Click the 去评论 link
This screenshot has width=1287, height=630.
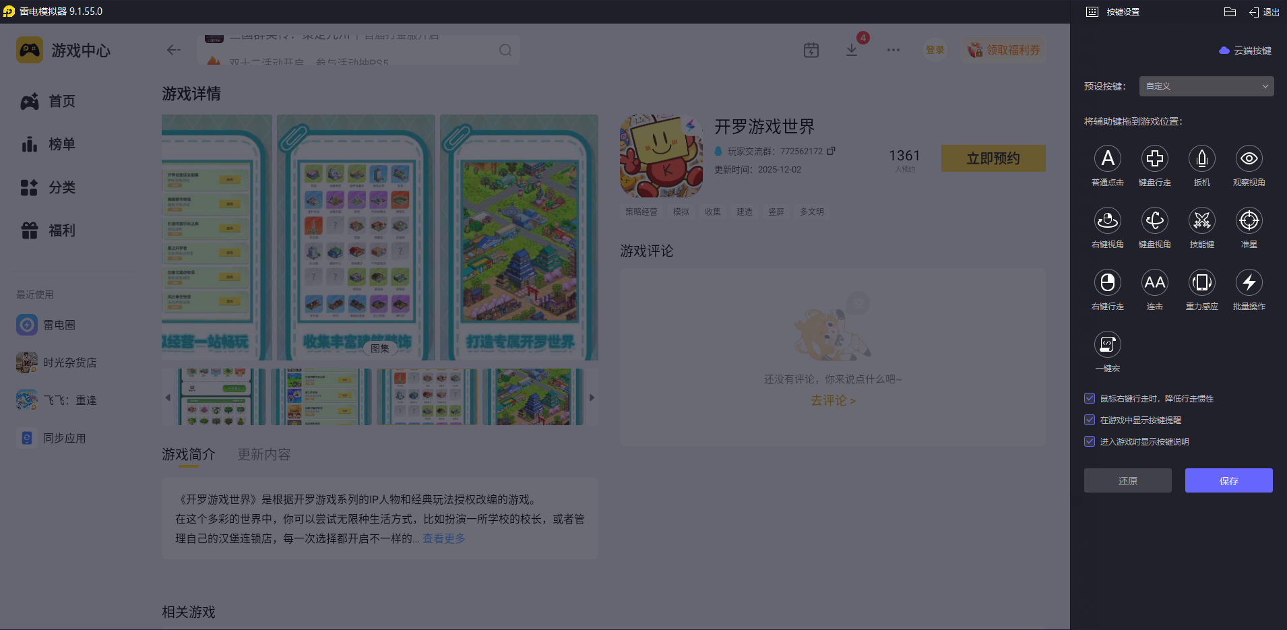(833, 400)
